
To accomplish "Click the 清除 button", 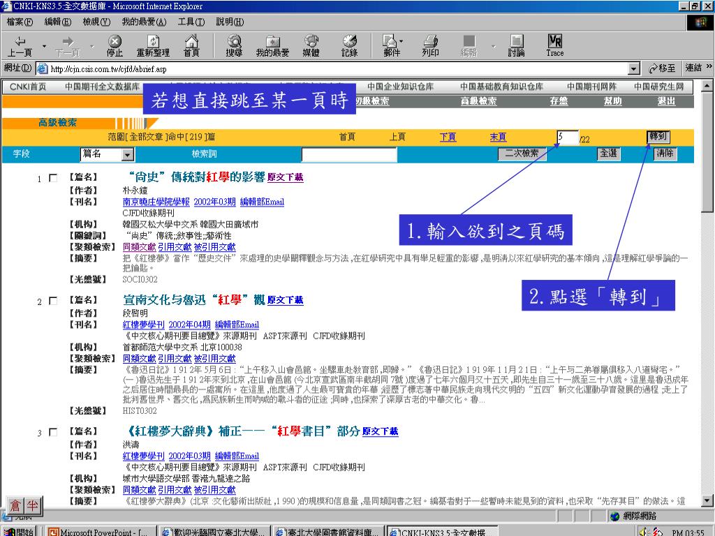I will (x=665, y=154).
